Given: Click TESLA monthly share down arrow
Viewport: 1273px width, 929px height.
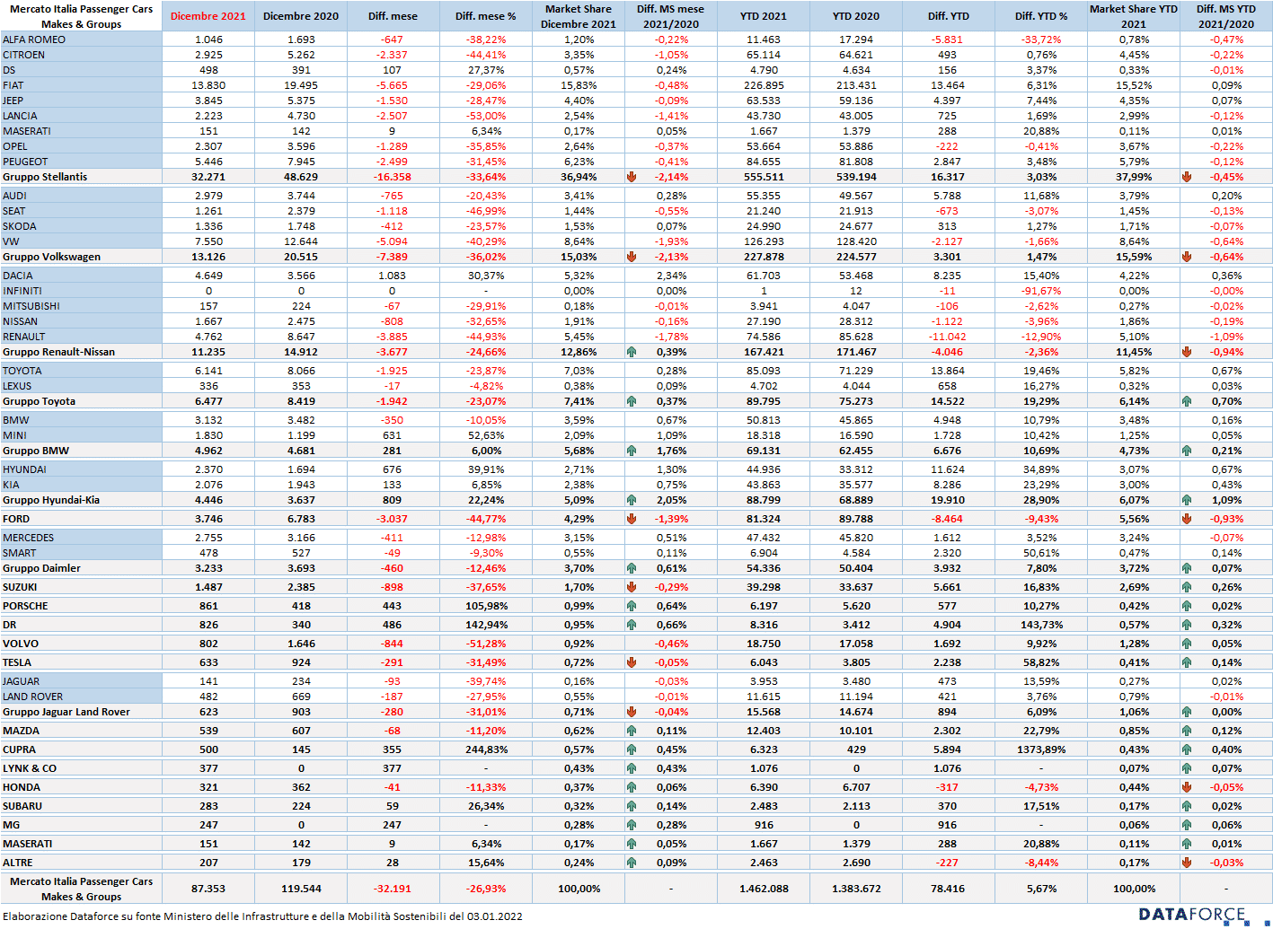Looking at the screenshot, I should click(632, 662).
